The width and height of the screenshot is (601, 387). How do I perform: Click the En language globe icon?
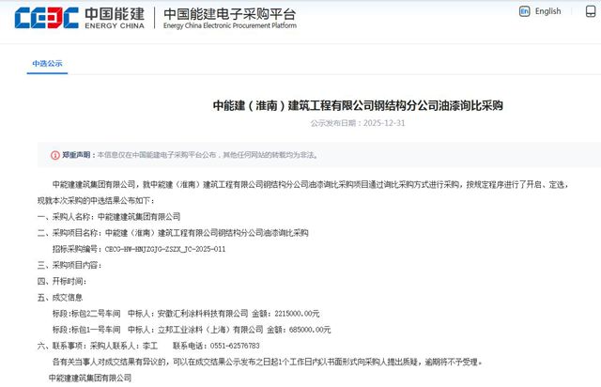tap(524, 11)
